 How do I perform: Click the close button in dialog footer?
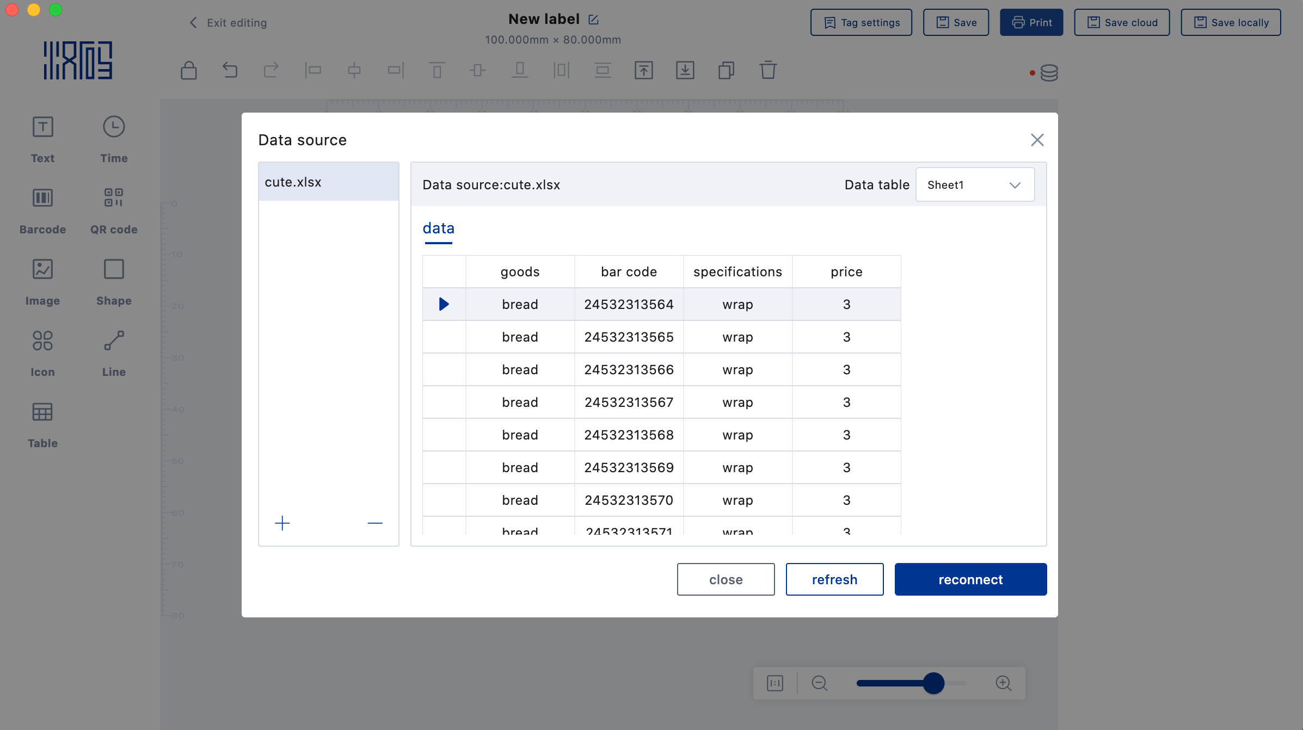pyautogui.click(x=726, y=579)
